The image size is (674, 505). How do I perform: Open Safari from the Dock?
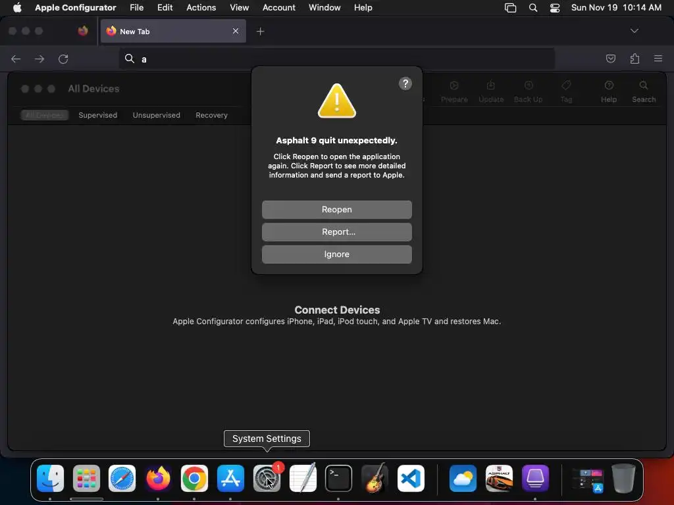tap(122, 478)
